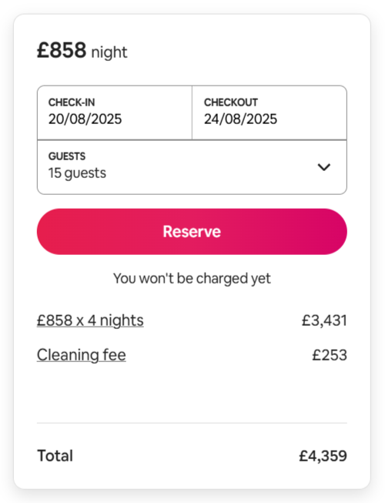Click the £3,431 nights subtotal amount
Screen dimensions: 385x503
[x=324, y=320]
